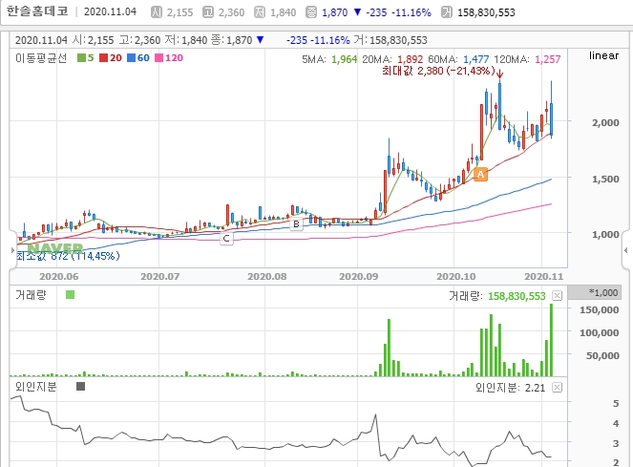Click the 종 close price icon in header
The image size is (633, 467).
click(311, 12)
